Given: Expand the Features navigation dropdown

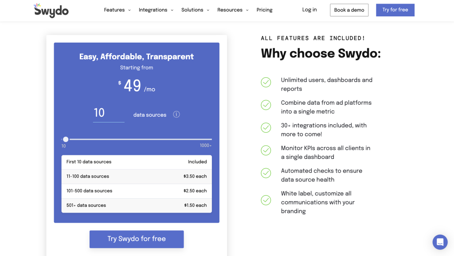Looking at the screenshot, I should pos(117,9).
